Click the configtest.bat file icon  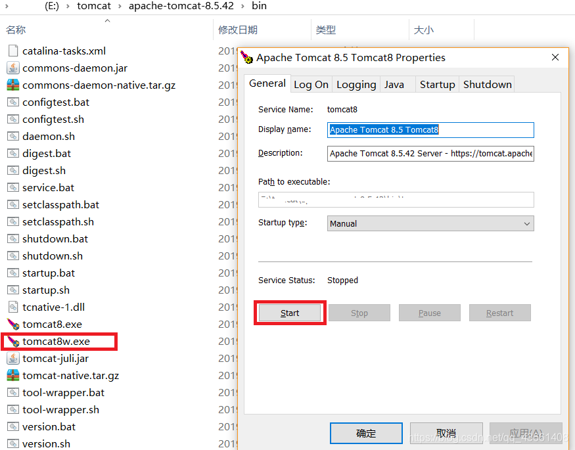[x=13, y=102]
